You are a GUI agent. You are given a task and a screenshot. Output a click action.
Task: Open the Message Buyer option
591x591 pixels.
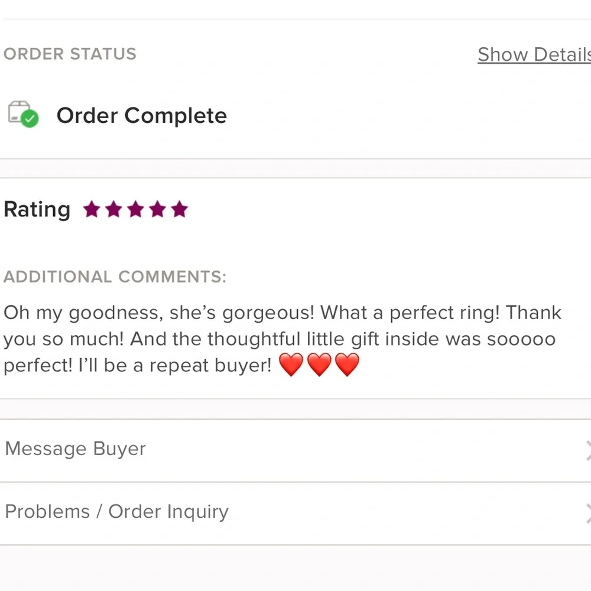(76, 449)
